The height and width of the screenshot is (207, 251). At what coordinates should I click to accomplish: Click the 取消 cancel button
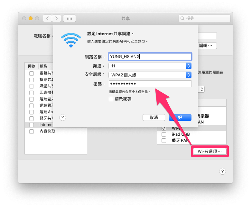(x=154, y=118)
